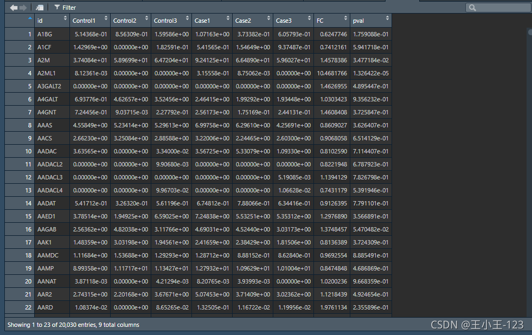The width and height of the screenshot is (532, 335).
Task: Click FC value 0.6247746
Action: coord(334,34)
